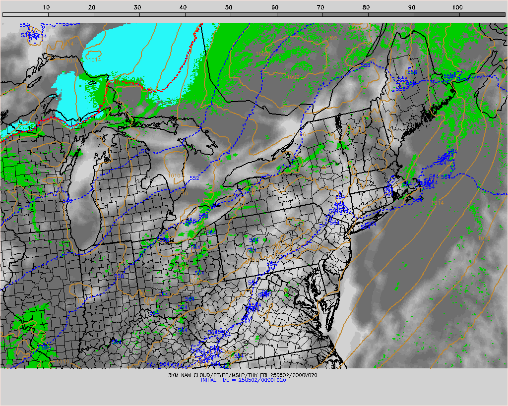Image resolution: width=508 pixels, height=406 pixels.
Task: Click the '100' label on the cloud cover scale
Action: 457,7
